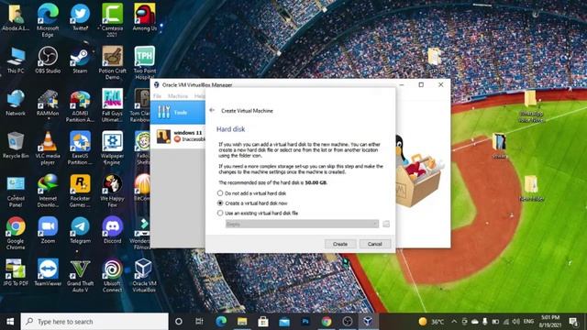This screenshot has width=587, height=330.
Task: Click the Create button
Action: pyautogui.click(x=340, y=244)
